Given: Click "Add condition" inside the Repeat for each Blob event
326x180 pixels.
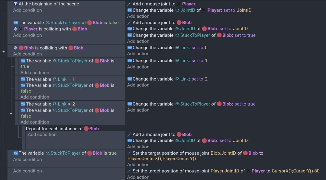Looking at the screenshot, I should point(42,134).
